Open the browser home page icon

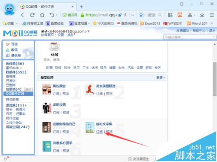[x=42, y=15]
